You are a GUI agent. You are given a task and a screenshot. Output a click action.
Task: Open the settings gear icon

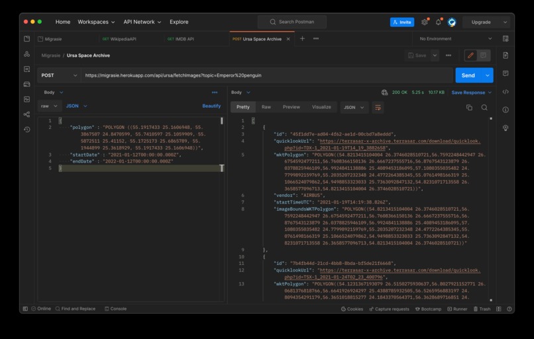coord(424,22)
